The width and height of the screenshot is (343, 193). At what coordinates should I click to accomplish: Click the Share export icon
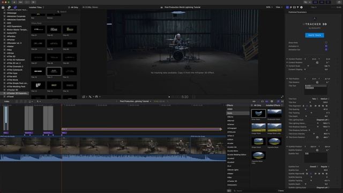click(340, 2)
